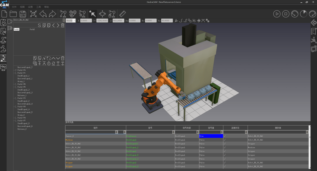The height and width of the screenshot is (171, 317).
Task: Select the SendSignal_4 instruction
Action: [x=24, y=109]
